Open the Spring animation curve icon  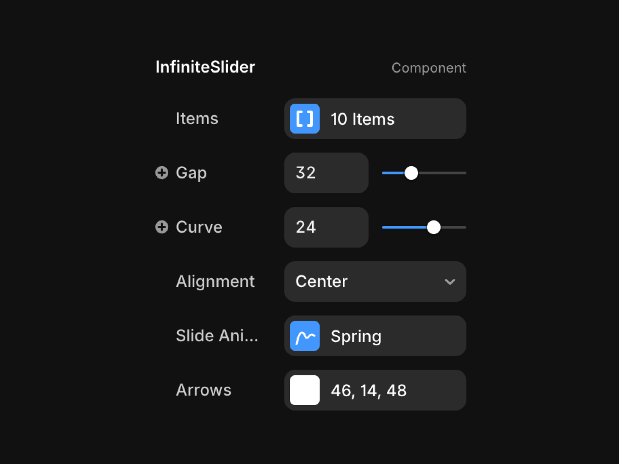(x=304, y=336)
